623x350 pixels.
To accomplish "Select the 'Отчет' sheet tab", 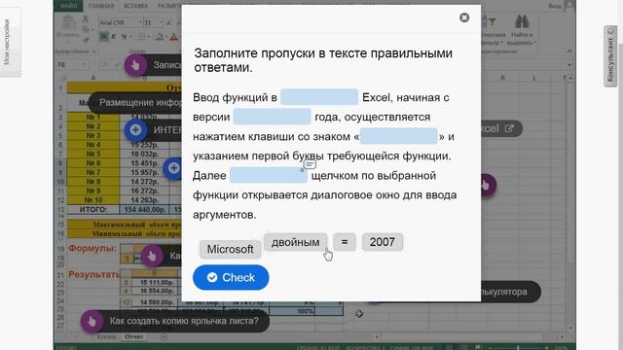I will pos(134,336).
